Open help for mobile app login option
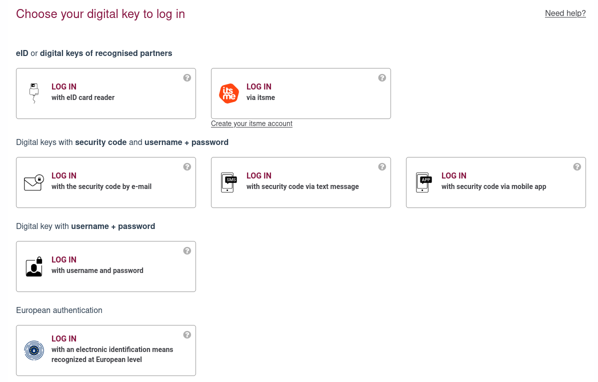Image resolution: width=598 pixels, height=382 pixels. [x=577, y=167]
